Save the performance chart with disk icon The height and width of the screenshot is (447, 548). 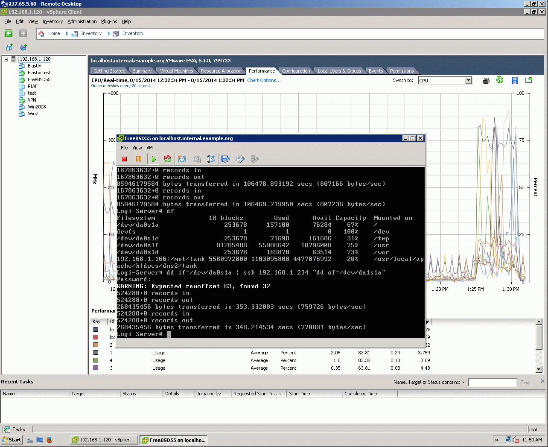tap(515, 81)
